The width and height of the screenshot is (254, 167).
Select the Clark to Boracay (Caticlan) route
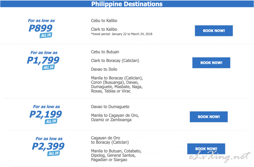coord(115,60)
